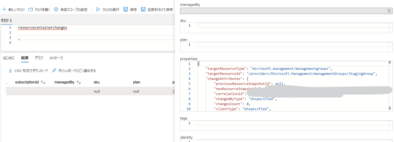Select the 結果 tab
394x142 pixels.
(25, 58)
